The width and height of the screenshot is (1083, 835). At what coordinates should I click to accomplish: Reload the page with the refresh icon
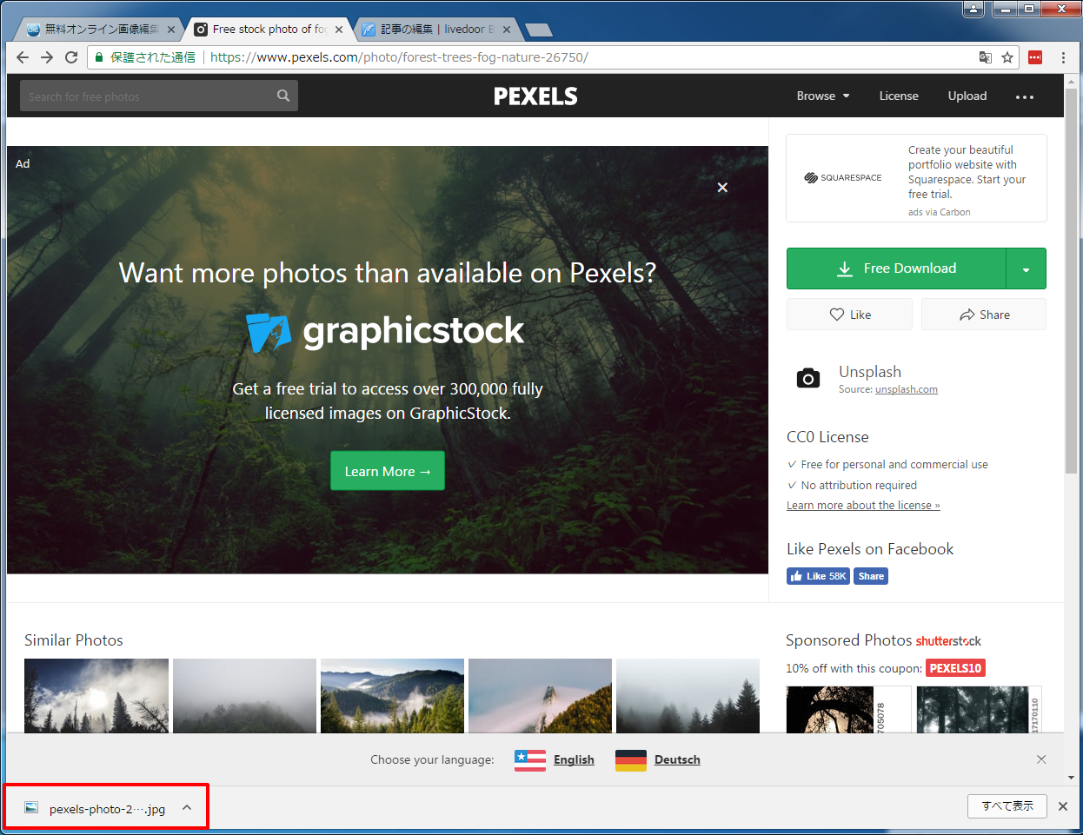(x=71, y=57)
